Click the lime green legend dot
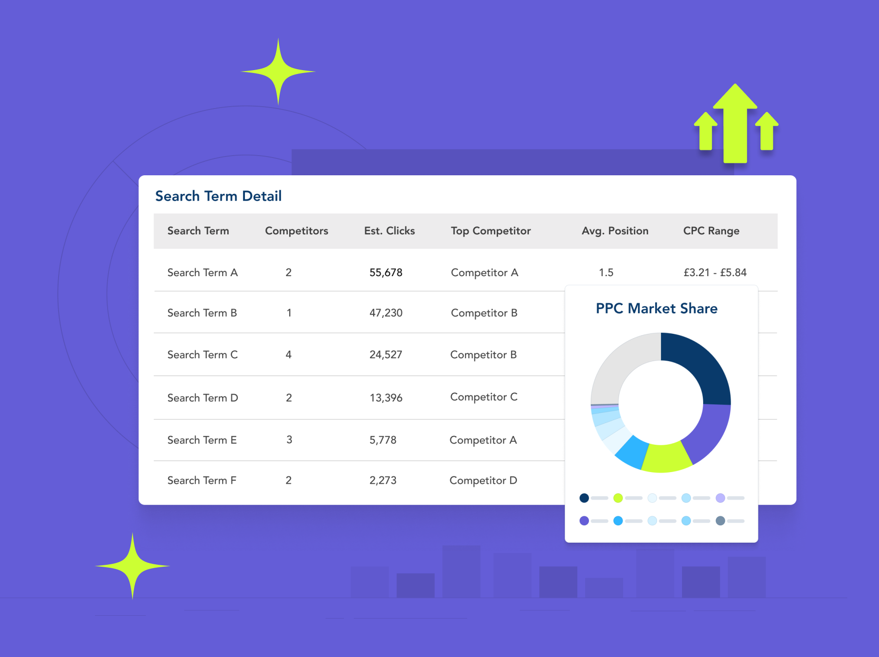879x657 pixels. 618,498
